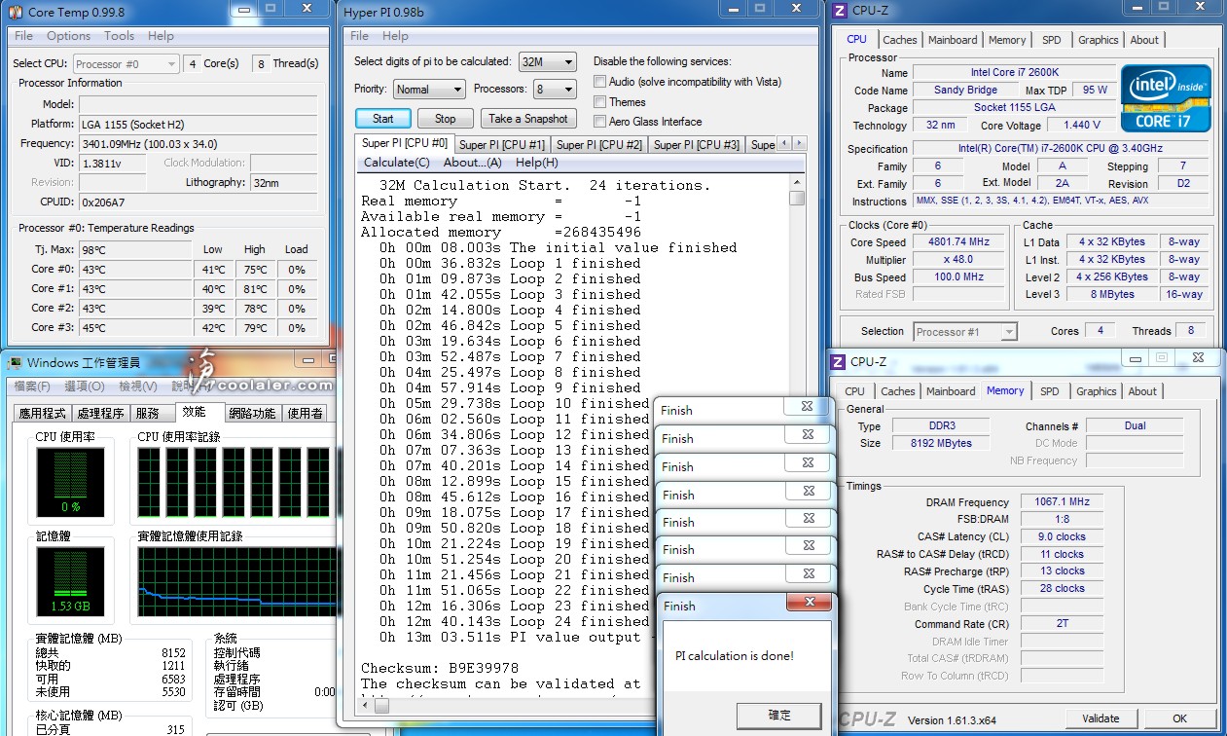Click the DRAM Frequency 1067.1 MHz value
1227x736 pixels.
pos(1062,501)
